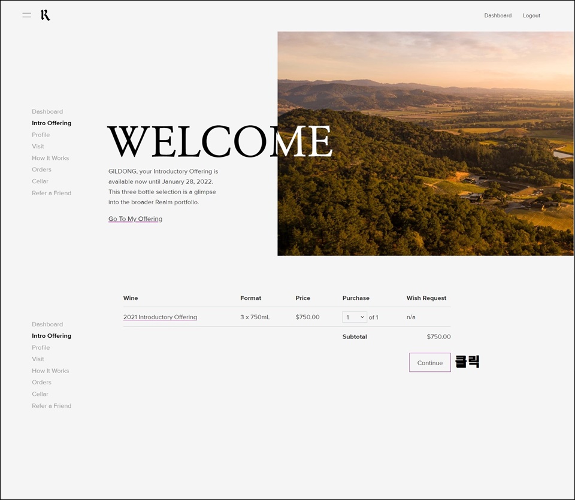Click the n/a wish request cell
This screenshot has height=500, width=575.
click(411, 317)
